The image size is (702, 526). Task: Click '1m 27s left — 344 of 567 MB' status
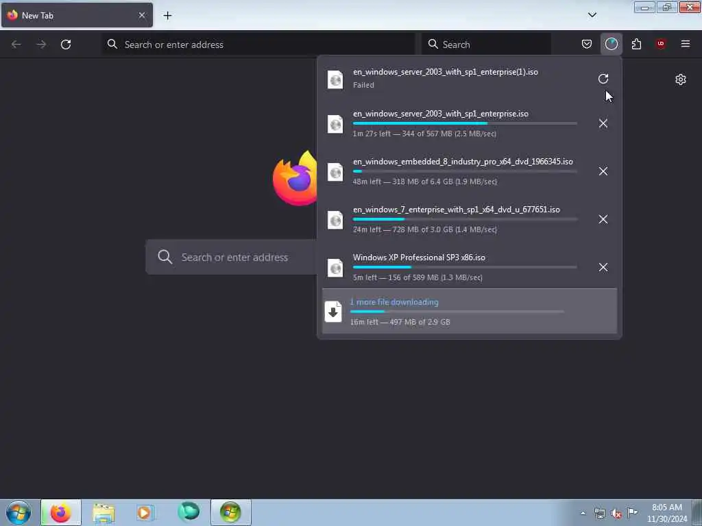pyautogui.click(x=424, y=134)
